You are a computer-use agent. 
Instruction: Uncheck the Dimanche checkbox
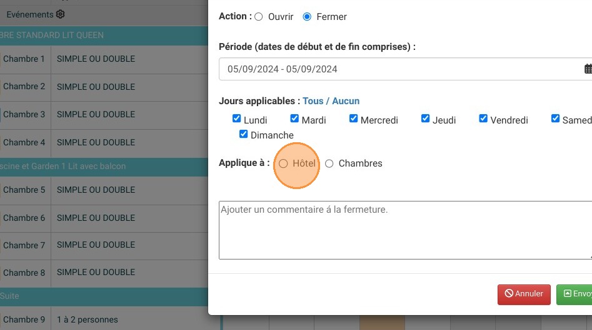[x=244, y=134]
